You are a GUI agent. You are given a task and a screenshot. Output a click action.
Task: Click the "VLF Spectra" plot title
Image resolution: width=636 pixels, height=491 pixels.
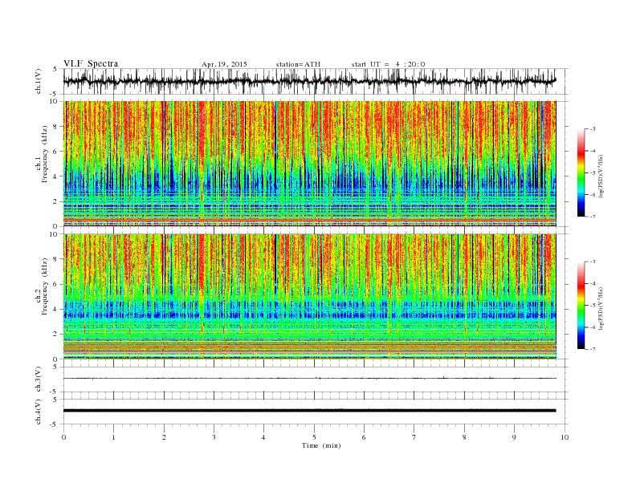click(91, 63)
